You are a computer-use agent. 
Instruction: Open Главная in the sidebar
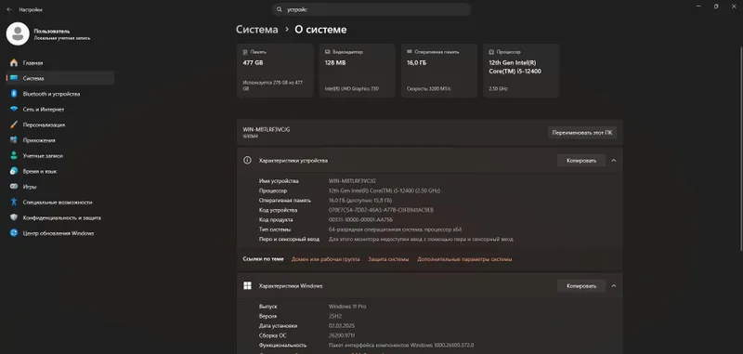tap(60, 62)
